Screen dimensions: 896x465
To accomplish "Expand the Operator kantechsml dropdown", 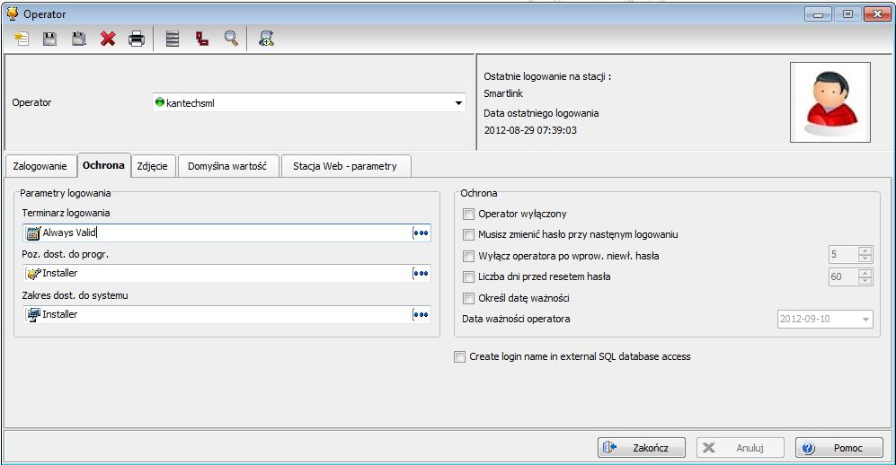I will coord(458,103).
